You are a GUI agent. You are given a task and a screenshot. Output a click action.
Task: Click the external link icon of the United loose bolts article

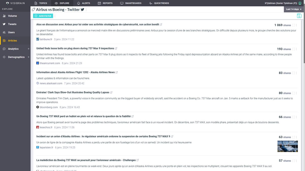pyautogui.click(x=116, y=48)
